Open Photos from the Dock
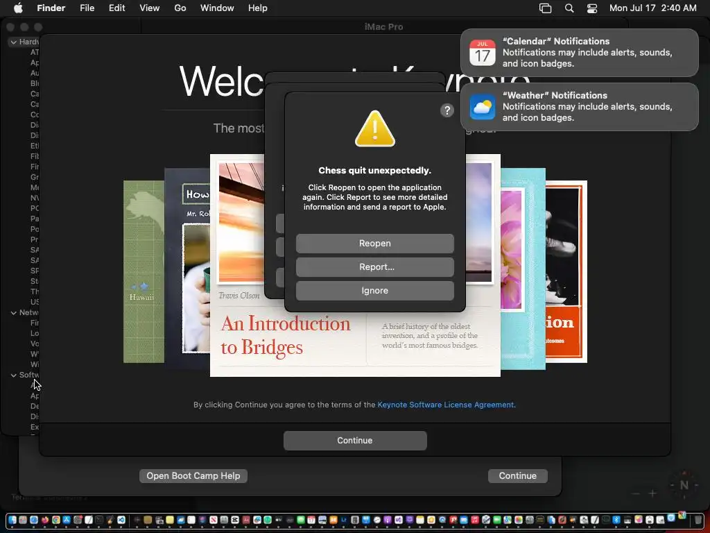The image size is (710, 533). pos(519,520)
